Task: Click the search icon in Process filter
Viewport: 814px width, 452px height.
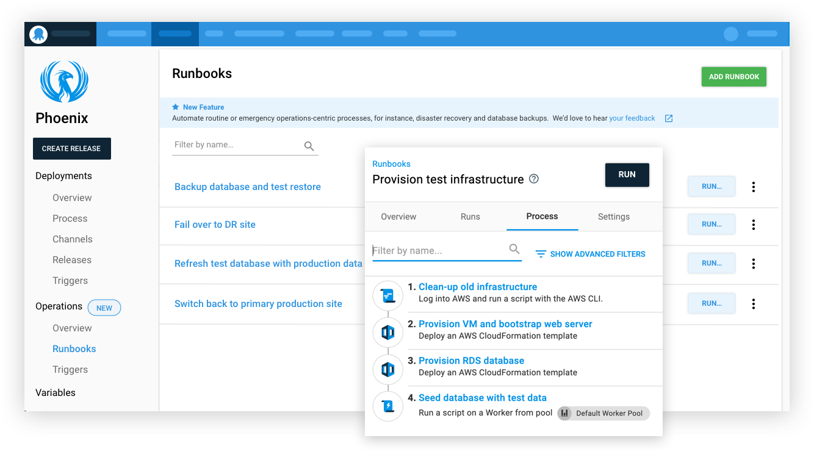Action: coord(514,249)
